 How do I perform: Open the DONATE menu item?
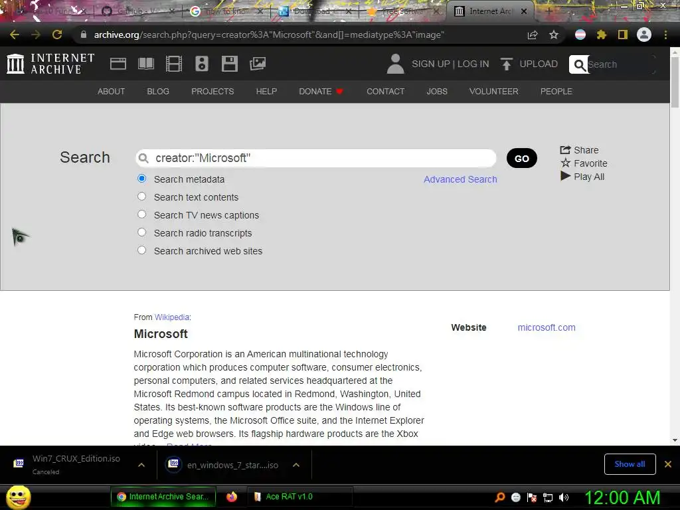point(321,92)
